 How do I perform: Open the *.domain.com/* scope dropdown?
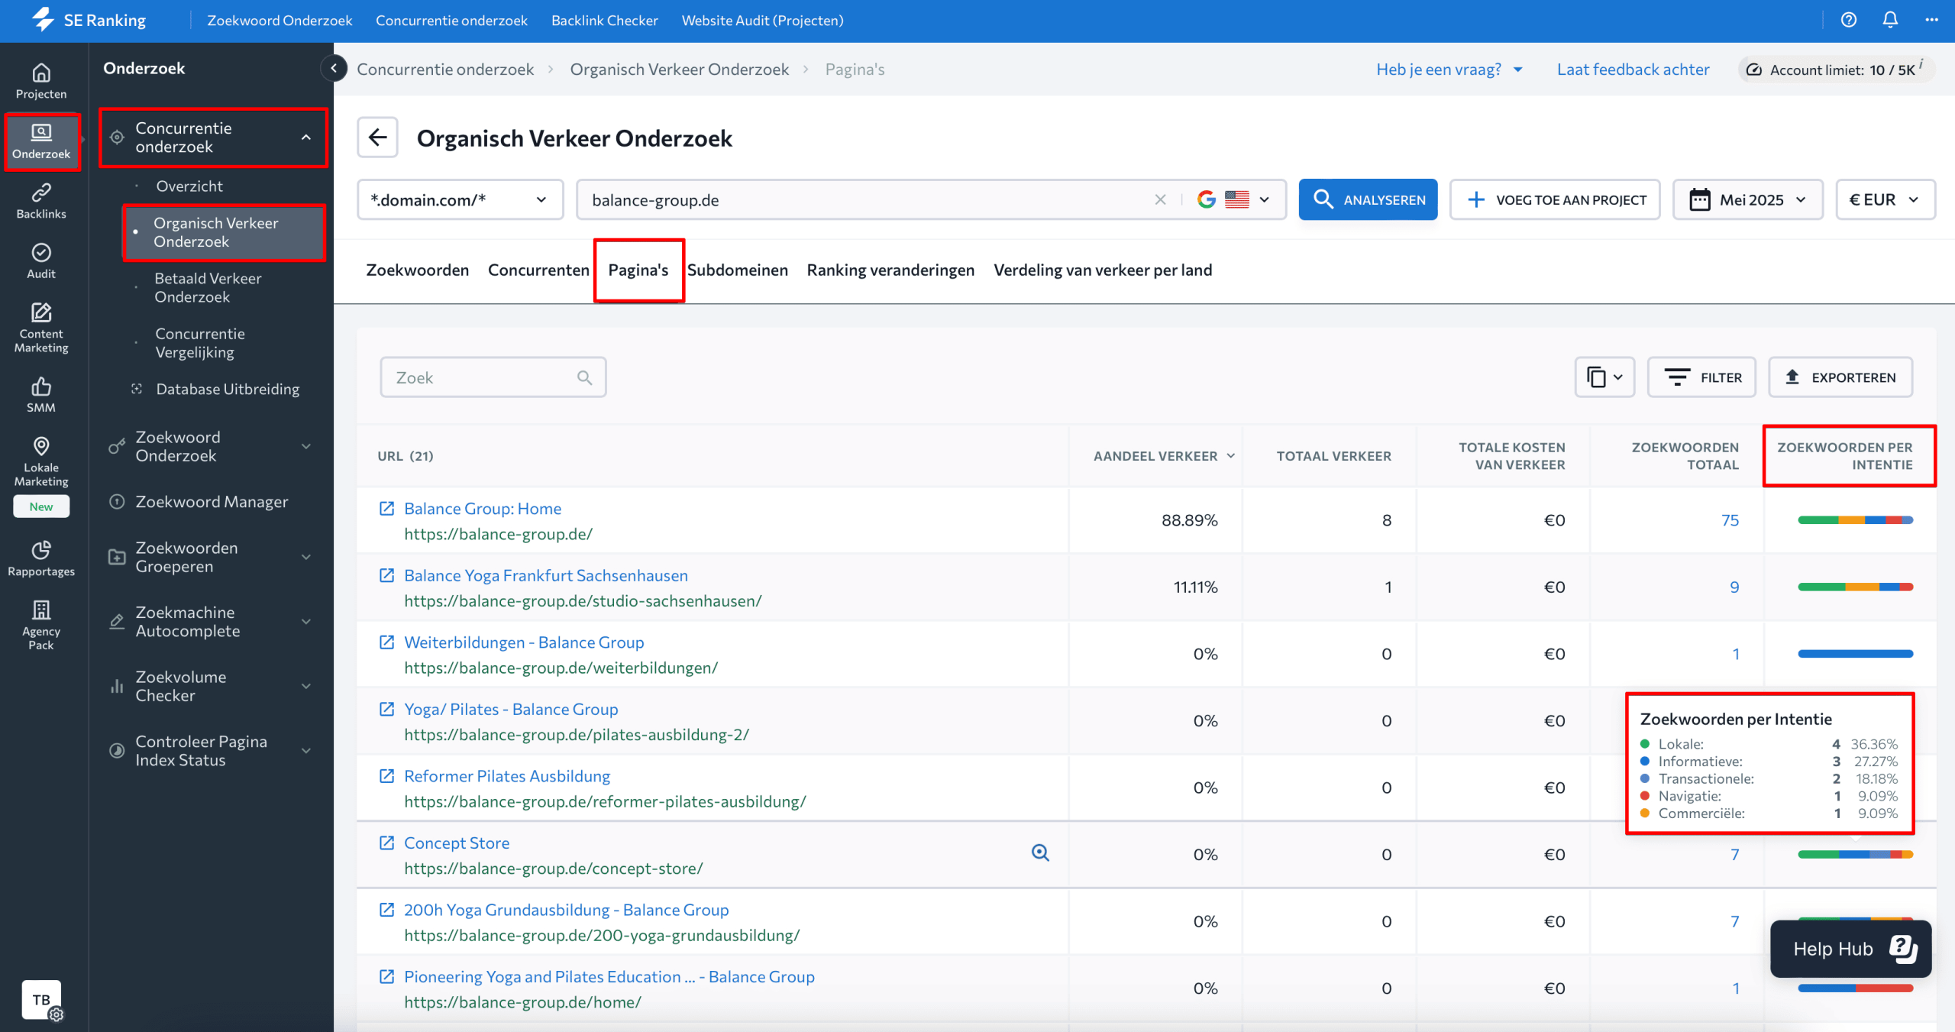pos(460,199)
